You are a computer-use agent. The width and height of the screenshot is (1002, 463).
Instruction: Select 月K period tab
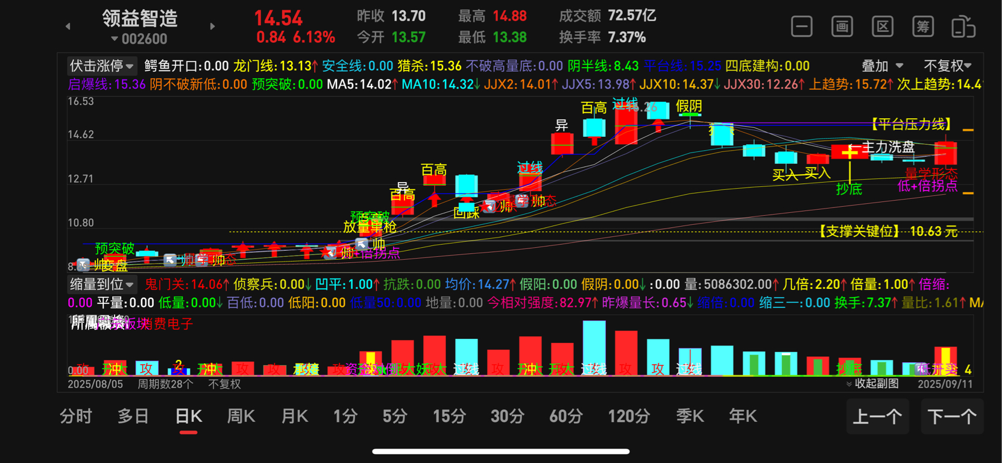tap(295, 416)
